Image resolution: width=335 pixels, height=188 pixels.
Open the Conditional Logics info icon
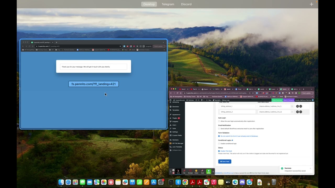[x=232, y=140]
